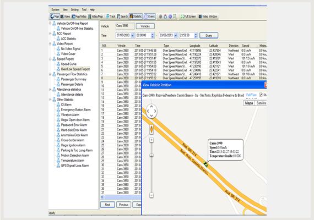
Task: Click the gray circle record icon
Action: point(160,16)
